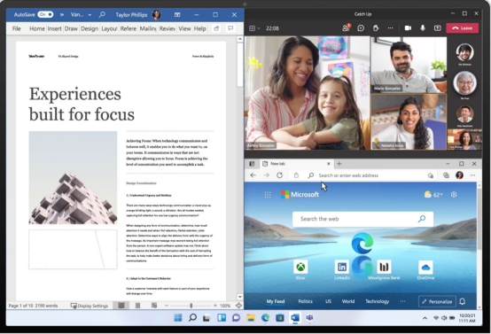Image resolution: width=491 pixels, height=334 pixels.
Task: Select Natasha Jones video tile
Action: [x=409, y=121]
